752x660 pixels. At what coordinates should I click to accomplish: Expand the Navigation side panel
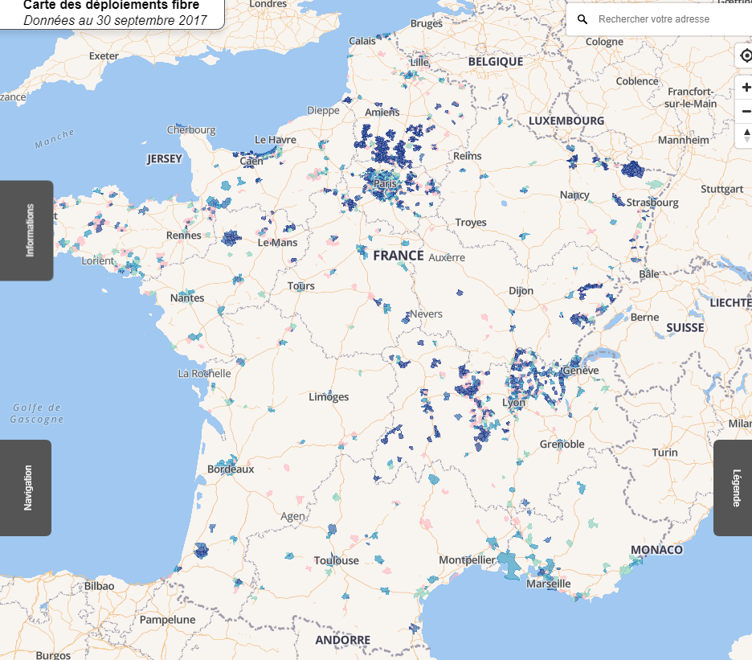coord(27,487)
